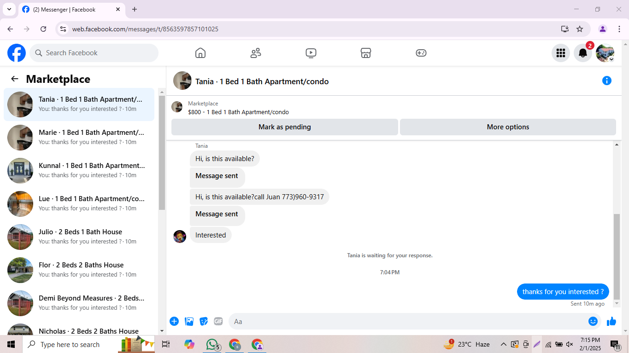
Task: Open Demi Beyond Measures conversation
Action: point(79,303)
